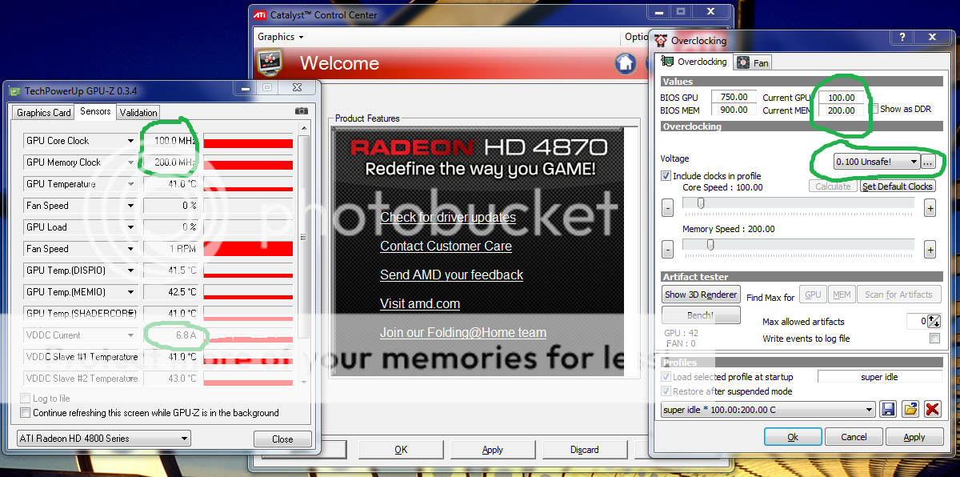Click the open profile folder icon
960x477 pixels.
[x=910, y=409]
